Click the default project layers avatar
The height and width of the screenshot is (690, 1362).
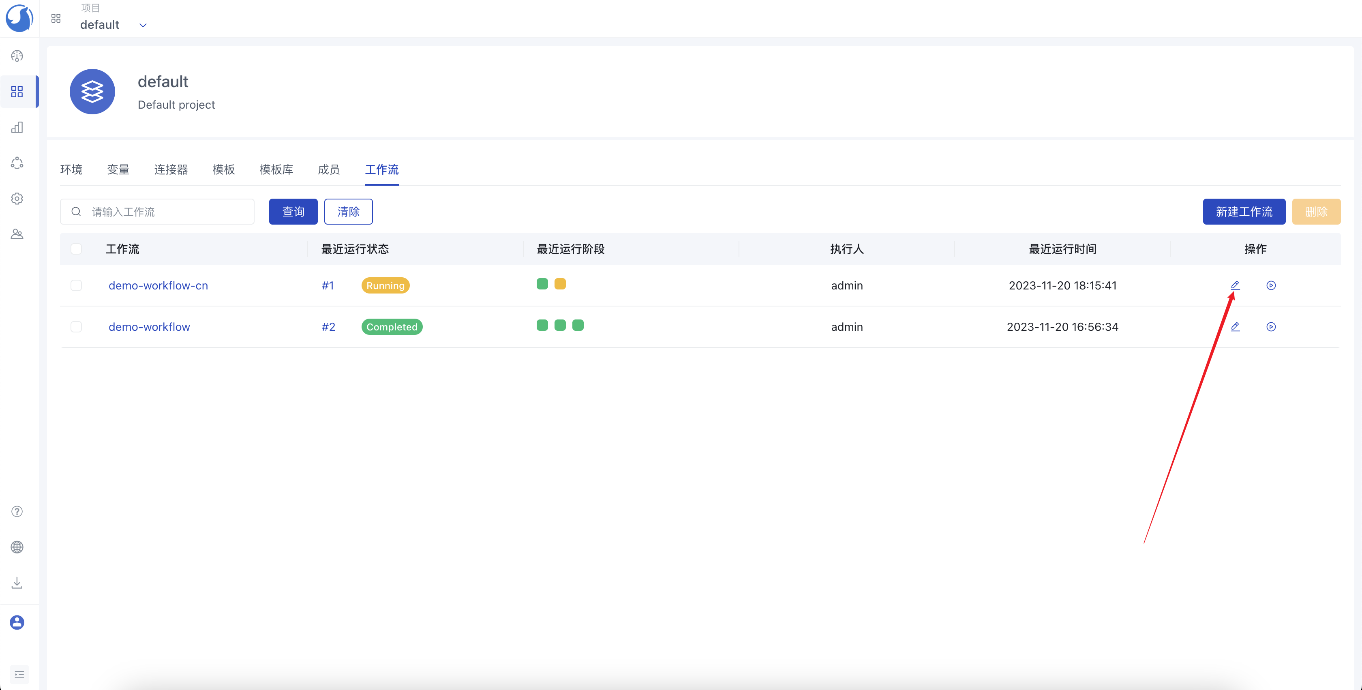[x=92, y=92]
